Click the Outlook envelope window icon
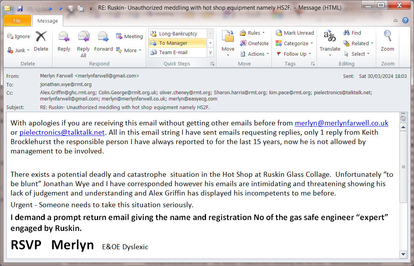This screenshot has height=266, width=414. pos(7,9)
